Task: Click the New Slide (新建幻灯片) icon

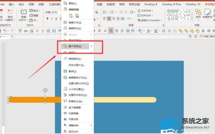Action: 24,12
